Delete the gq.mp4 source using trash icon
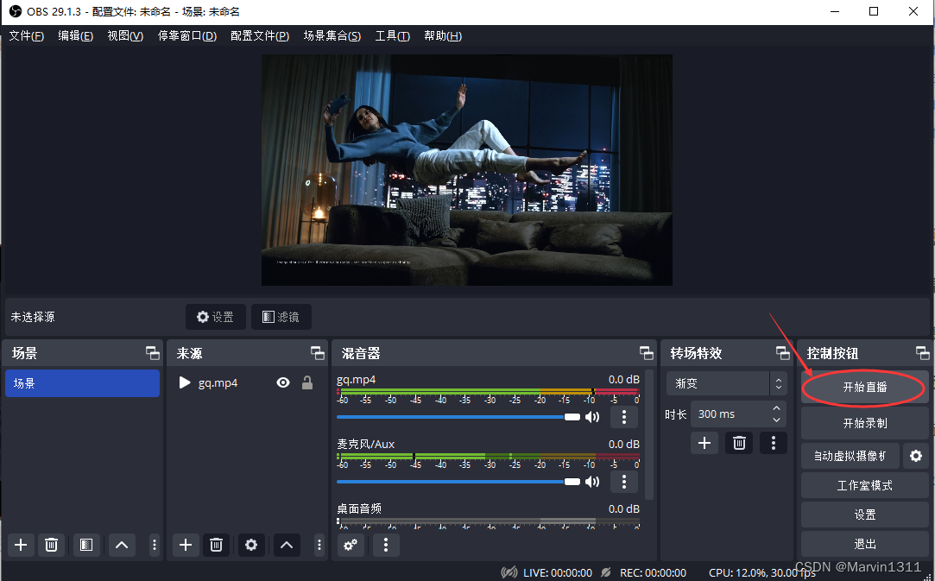The image size is (935, 581). (x=217, y=545)
